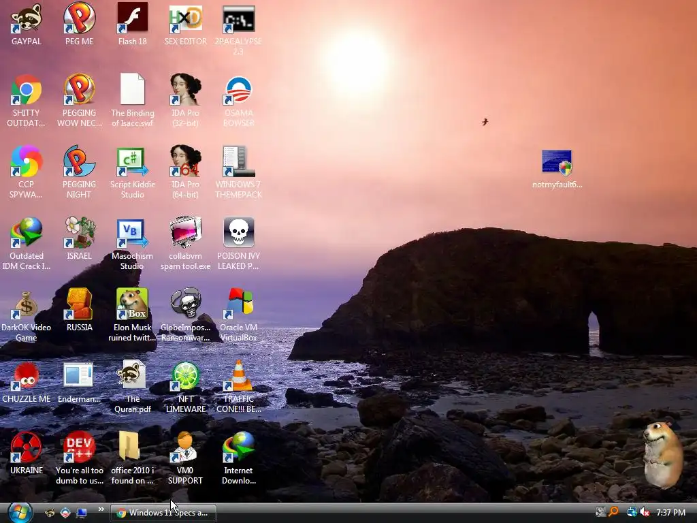Screen dimensions: 697x523
Task: Switch to Windows 11 Specs Chrome taskbar button
Action: point(163,513)
